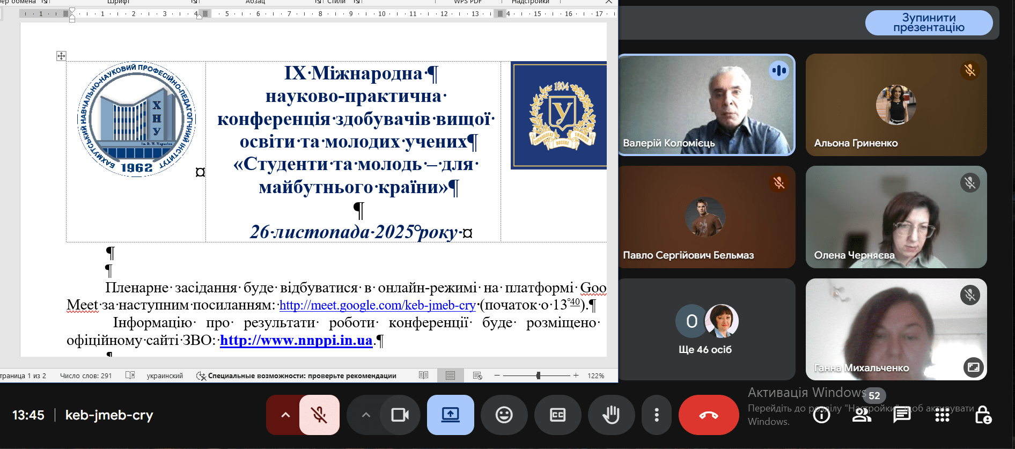
Task: Open the 'Ще 46 осіб' participants tile
Action: point(705,329)
